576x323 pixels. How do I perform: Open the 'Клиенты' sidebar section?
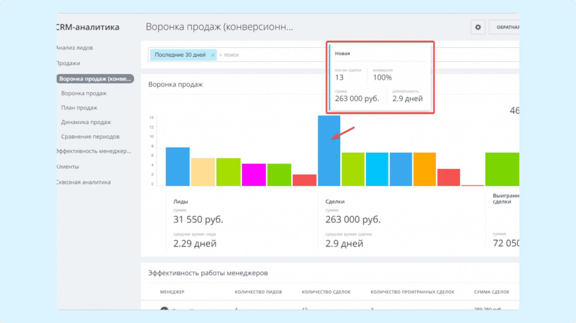click(68, 167)
